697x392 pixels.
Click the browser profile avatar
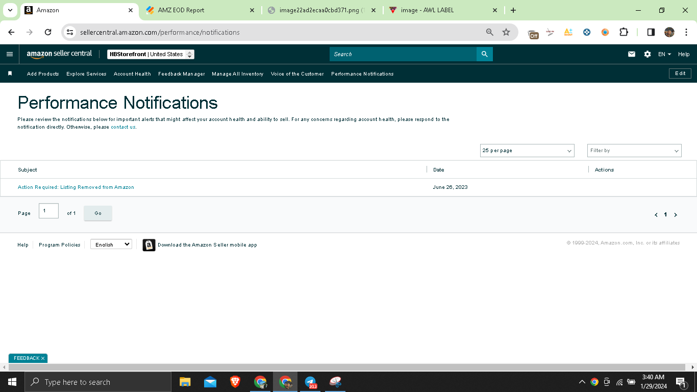669,32
